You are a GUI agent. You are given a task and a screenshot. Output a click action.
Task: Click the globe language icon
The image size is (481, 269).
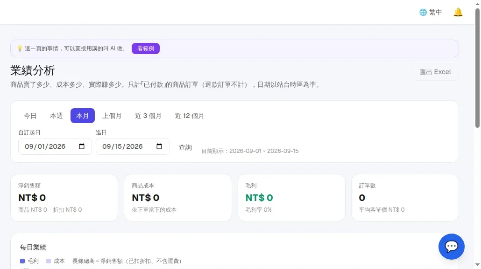click(x=423, y=12)
